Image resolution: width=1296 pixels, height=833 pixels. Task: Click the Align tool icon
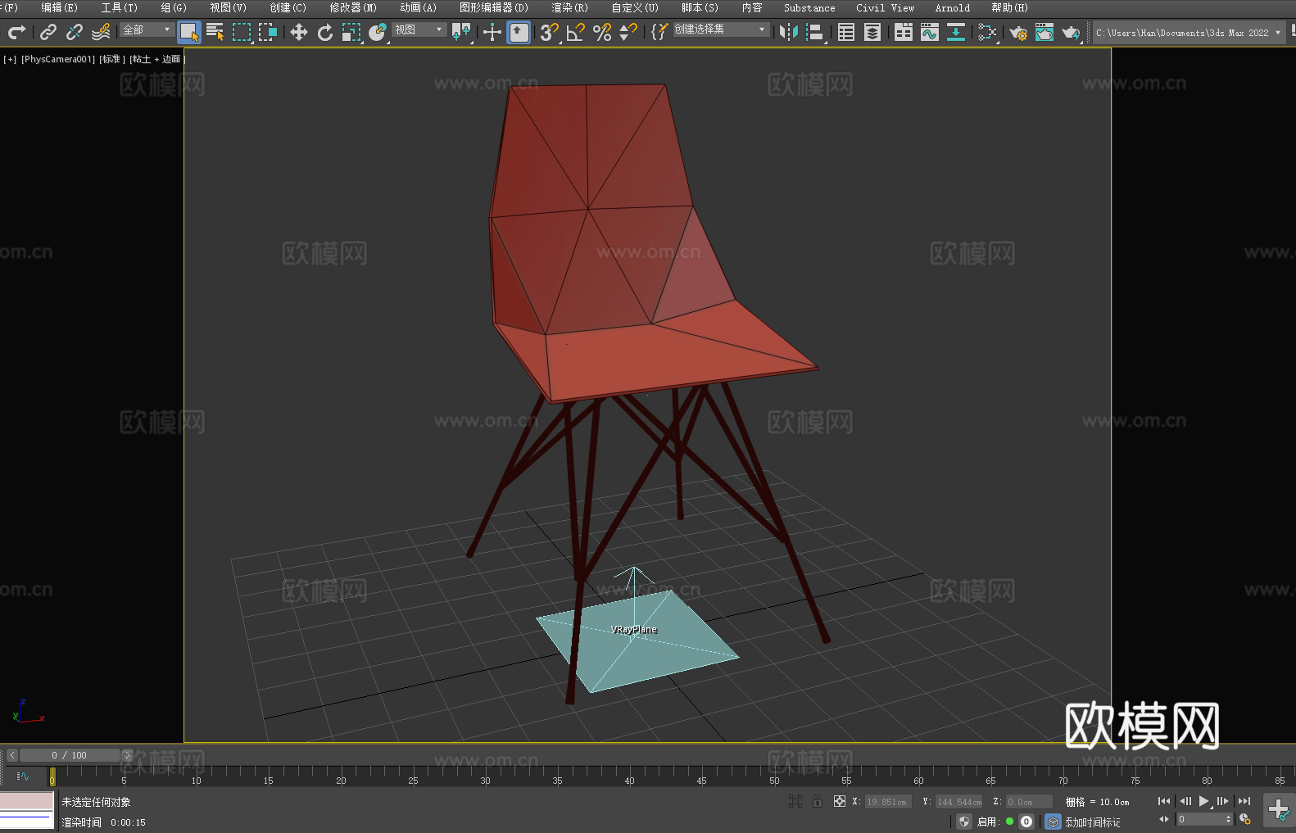click(x=815, y=32)
